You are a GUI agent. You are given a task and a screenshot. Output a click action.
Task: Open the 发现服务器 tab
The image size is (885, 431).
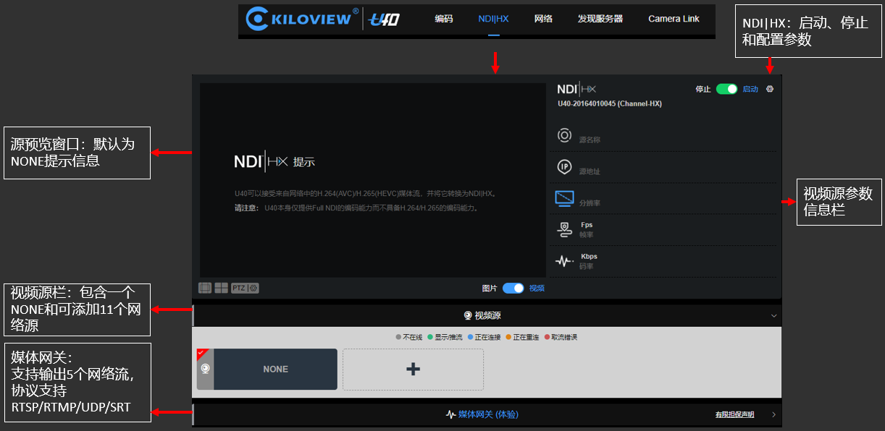tap(600, 19)
